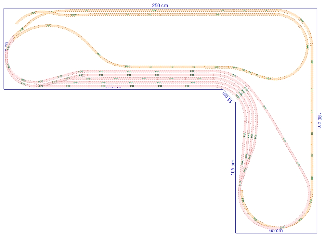The width and height of the screenshot is (325, 236).
Task: Select the 105 cm dimension label
Action: pos(232,168)
